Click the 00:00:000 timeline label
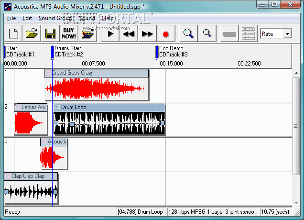The height and width of the screenshot is (220, 304). [15, 64]
